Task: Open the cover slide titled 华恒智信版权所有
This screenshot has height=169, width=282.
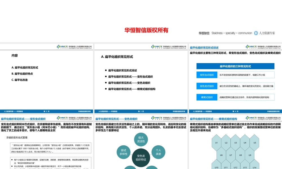Action: click(141, 21)
